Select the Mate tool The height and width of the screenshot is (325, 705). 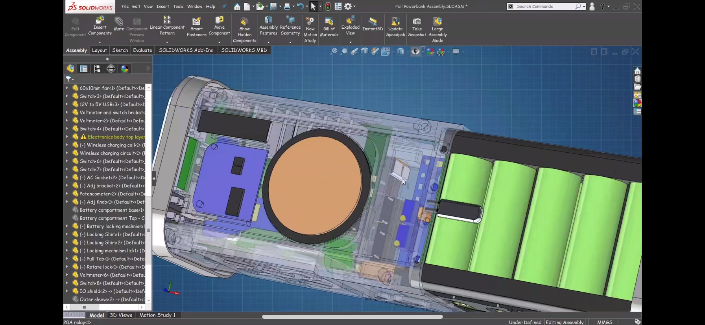pyautogui.click(x=119, y=24)
